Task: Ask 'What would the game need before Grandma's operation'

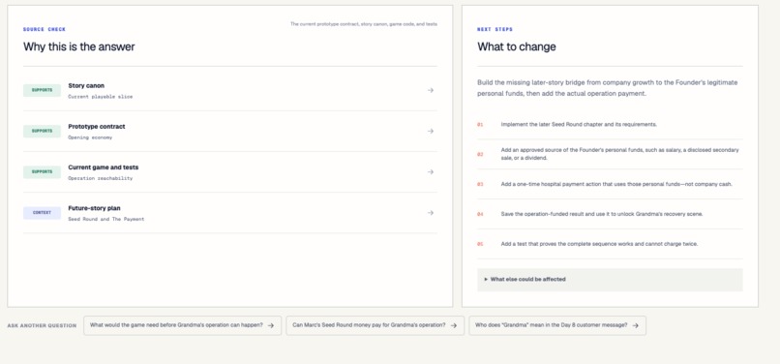Action: coord(183,325)
